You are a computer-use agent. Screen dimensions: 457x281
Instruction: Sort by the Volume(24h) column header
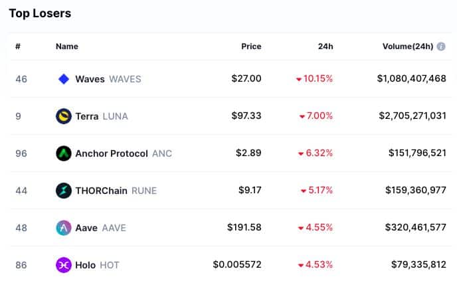(408, 47)
